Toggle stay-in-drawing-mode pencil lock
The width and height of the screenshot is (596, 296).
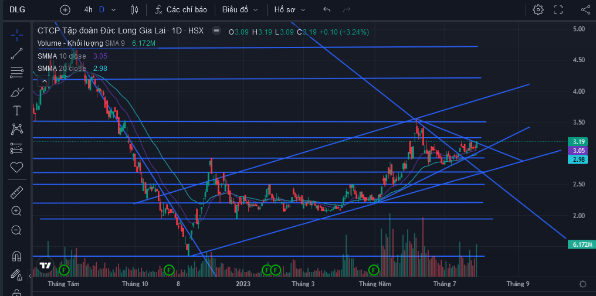point(16,274)
